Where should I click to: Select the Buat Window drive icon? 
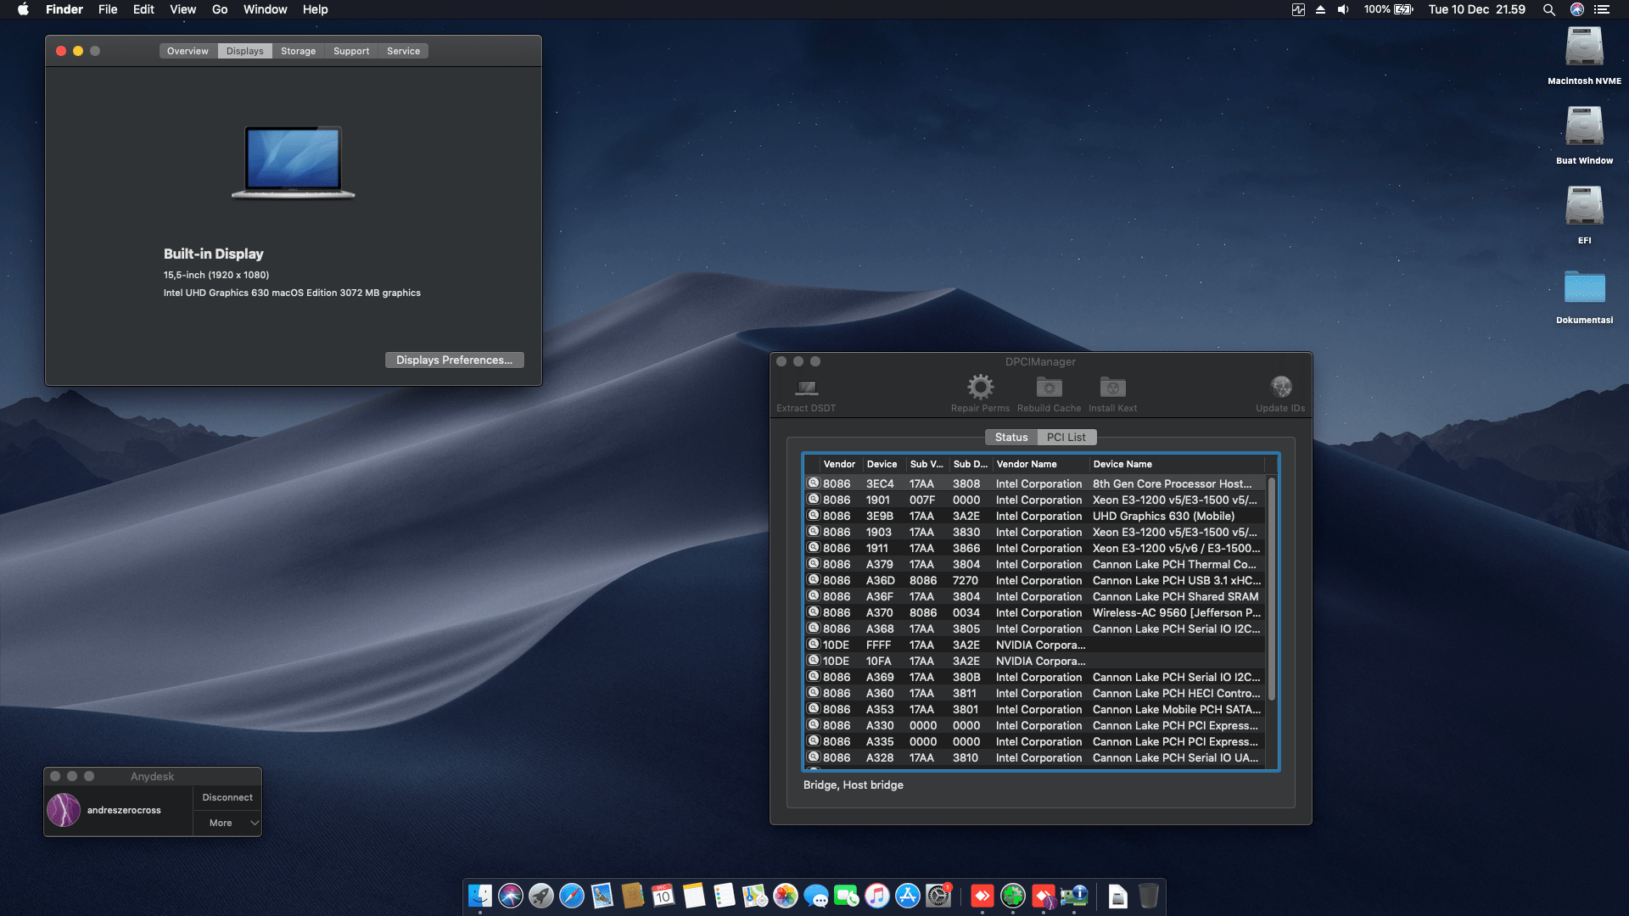[1584, 126]
